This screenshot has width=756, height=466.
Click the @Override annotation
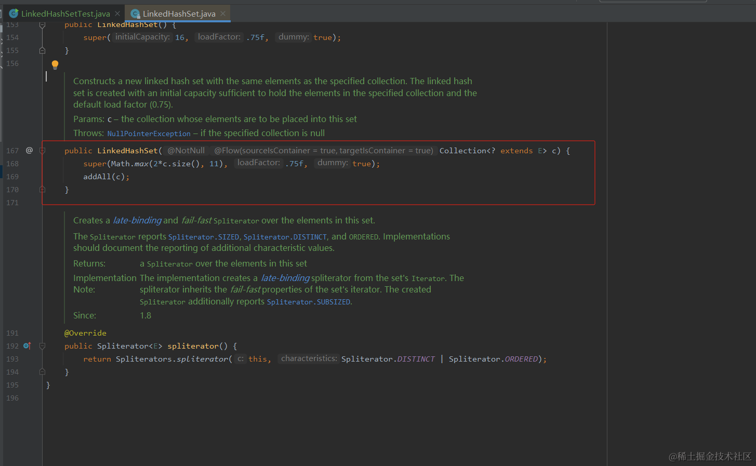(85, 333)
